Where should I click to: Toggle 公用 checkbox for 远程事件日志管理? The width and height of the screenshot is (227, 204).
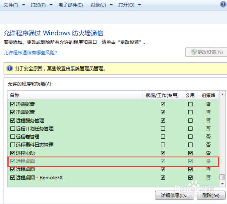tap(191, 145)
